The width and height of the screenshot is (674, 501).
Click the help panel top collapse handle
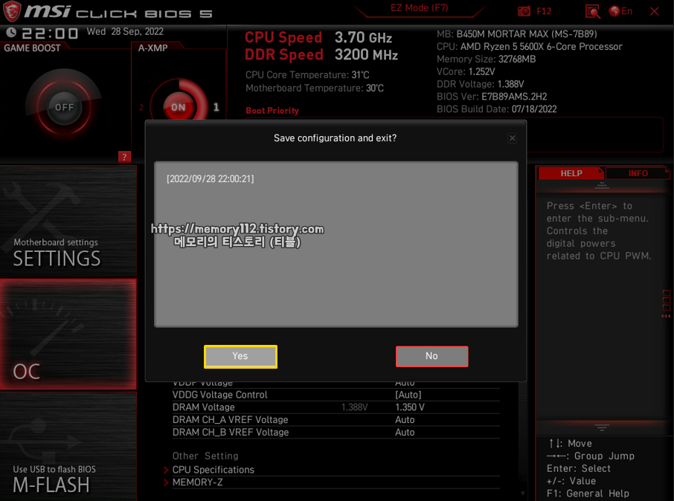(x=602, y=185)
